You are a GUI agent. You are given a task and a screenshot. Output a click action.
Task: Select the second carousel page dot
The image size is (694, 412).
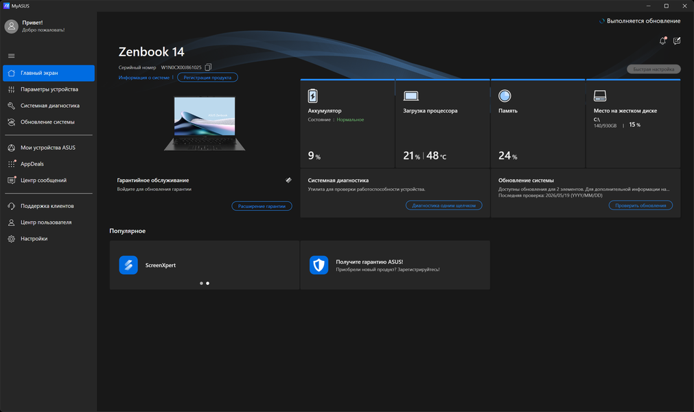pos(207,283)
